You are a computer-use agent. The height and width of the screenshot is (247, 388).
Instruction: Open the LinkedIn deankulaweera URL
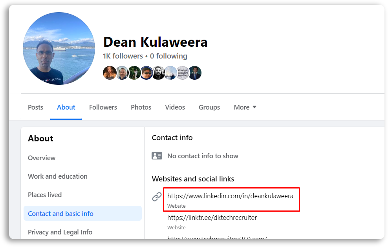pyautogui.click(x=230, y=196)
